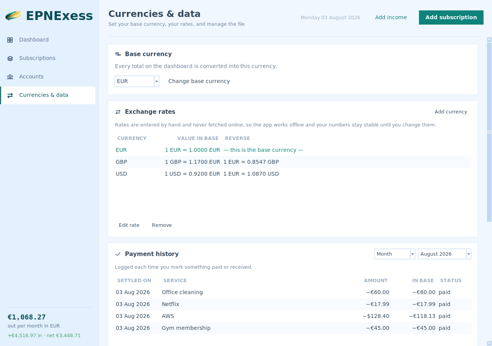
Task: Click the scrollbar down arrow
Action: click(489, 343)
